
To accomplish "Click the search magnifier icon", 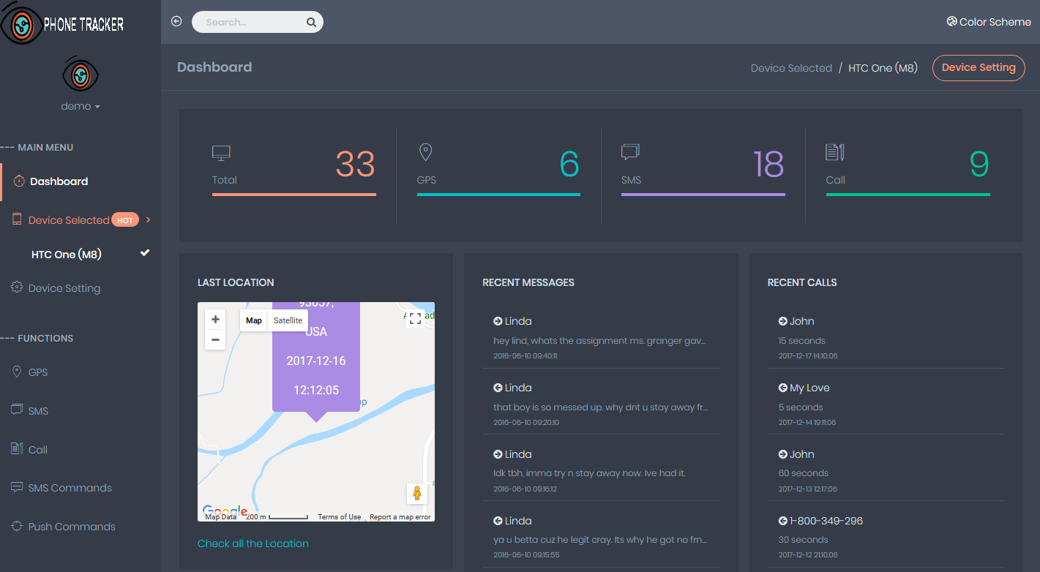I will tap(311, 22).
